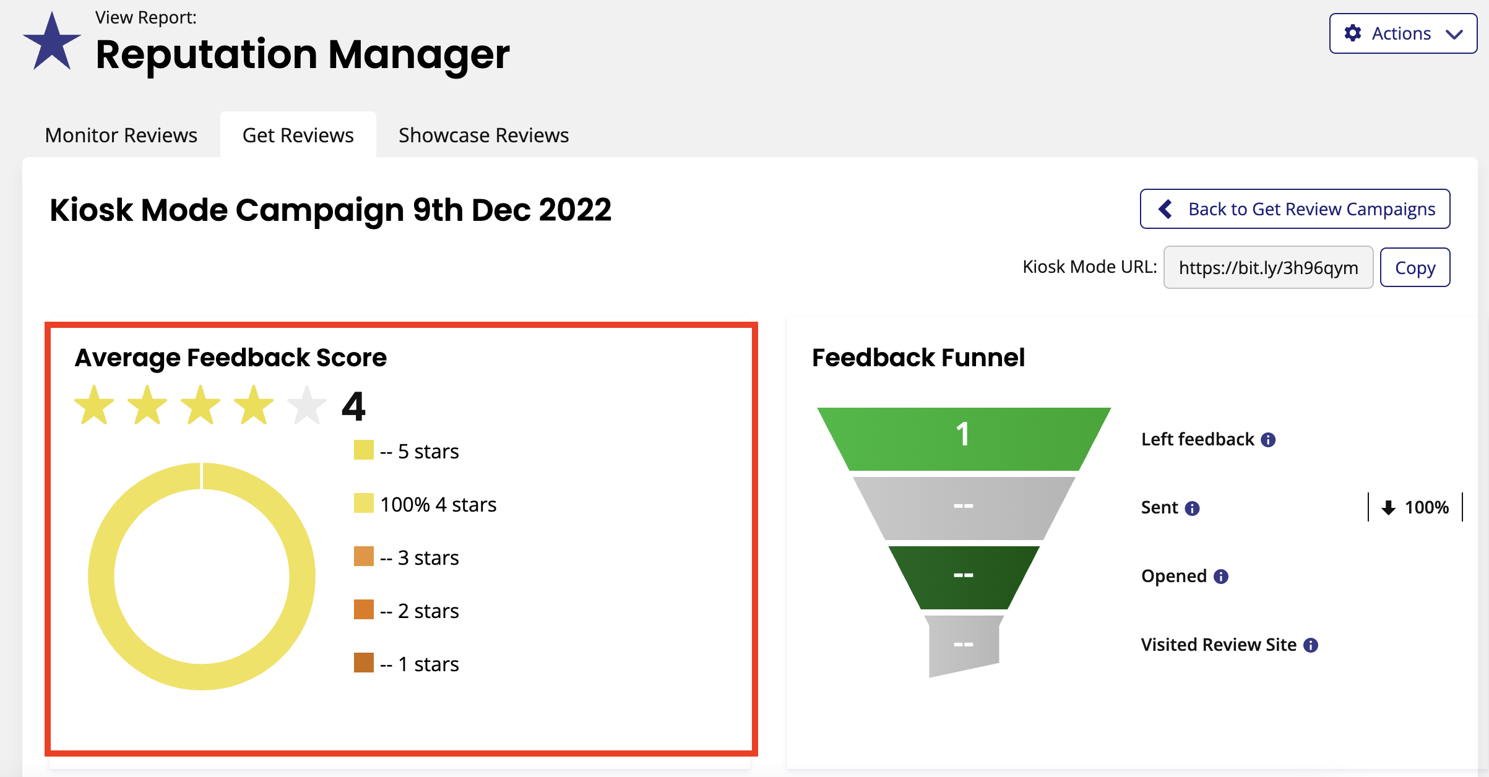Click the Visited Review Site info icon
The image size is (1489, 777).
[x=1311, y=645]
